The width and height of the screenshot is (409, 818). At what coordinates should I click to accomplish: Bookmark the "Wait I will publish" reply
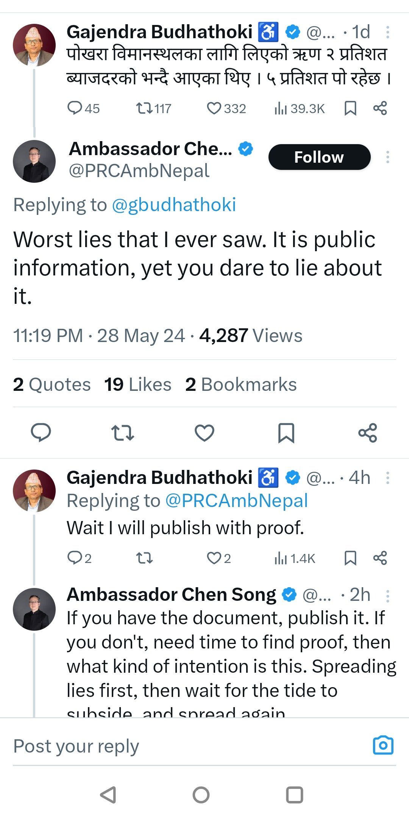coord(350,558)
